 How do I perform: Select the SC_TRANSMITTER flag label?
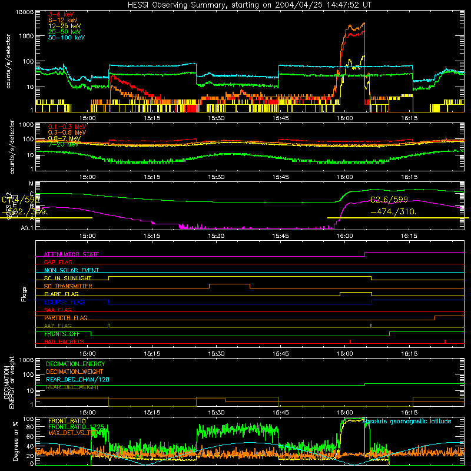pyautogui.click(x=68, y=286)
